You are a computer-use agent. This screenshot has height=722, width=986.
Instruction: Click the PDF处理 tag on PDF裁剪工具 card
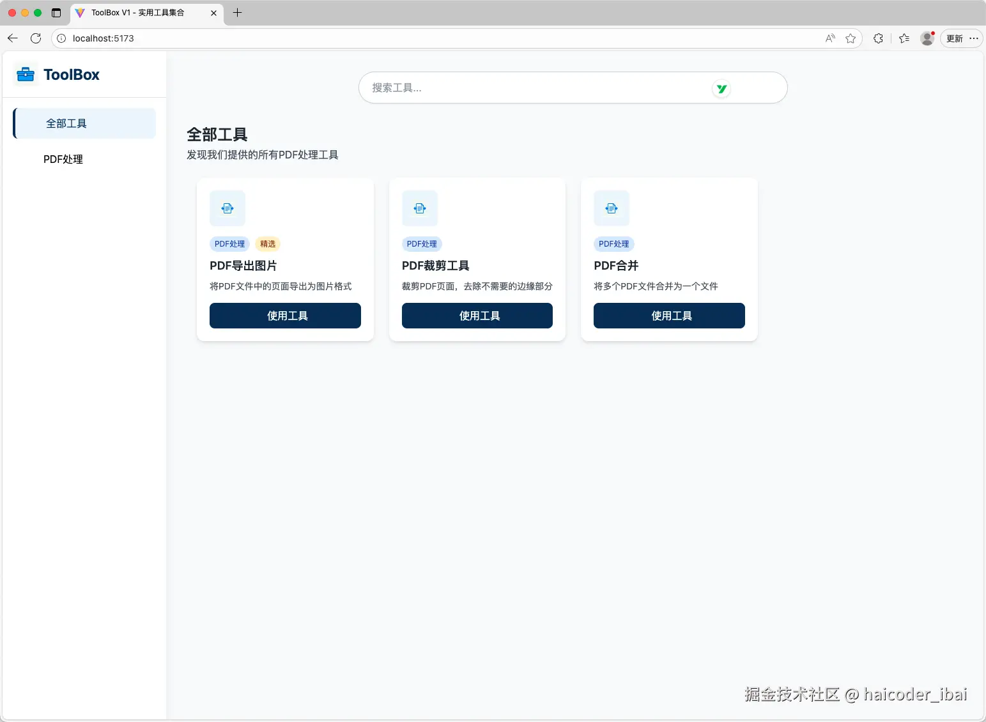(x=422, y=244)
